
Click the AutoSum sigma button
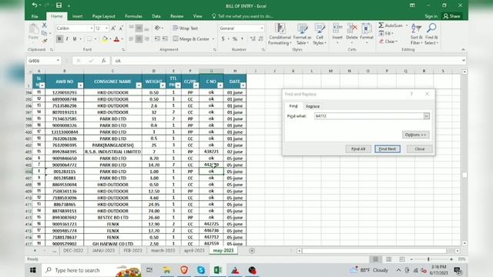[391, 25]
